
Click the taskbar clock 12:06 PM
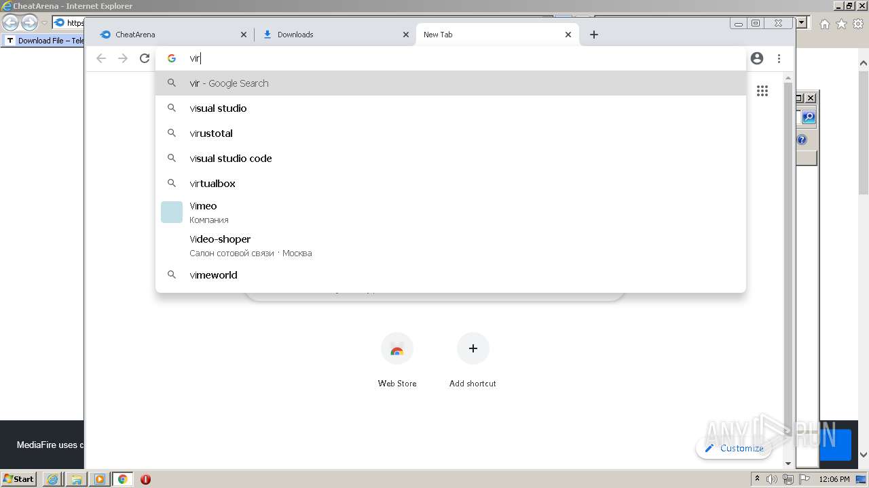[834, 479]
